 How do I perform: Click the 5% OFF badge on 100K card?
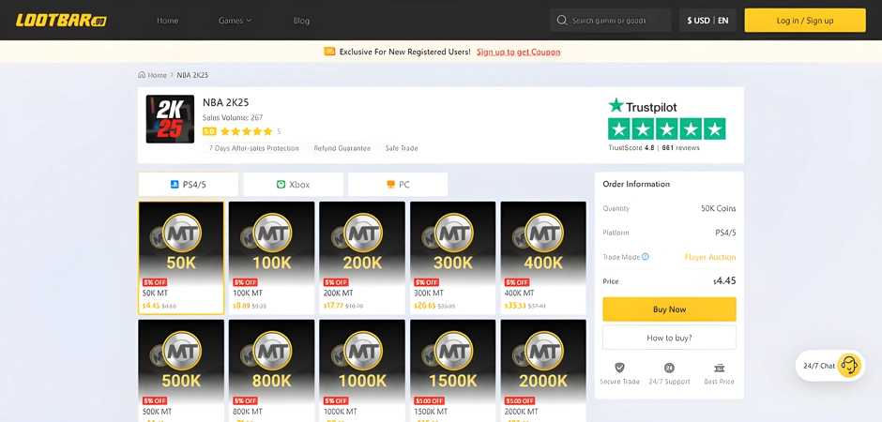click(245, 282)
